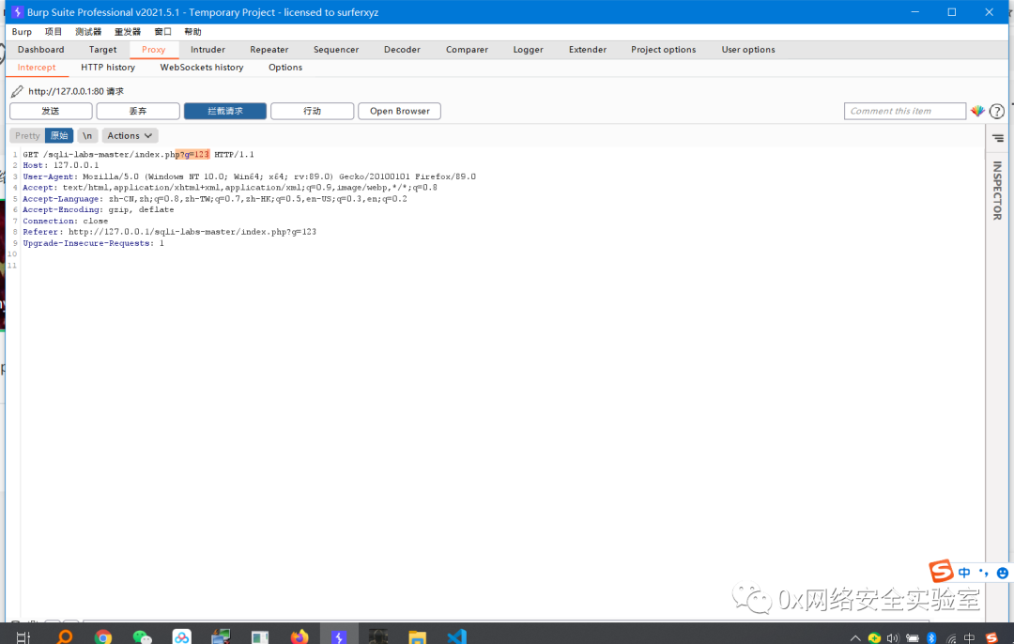Toggle Chinese mode on the Sogou IME bar

click(964, 573)
